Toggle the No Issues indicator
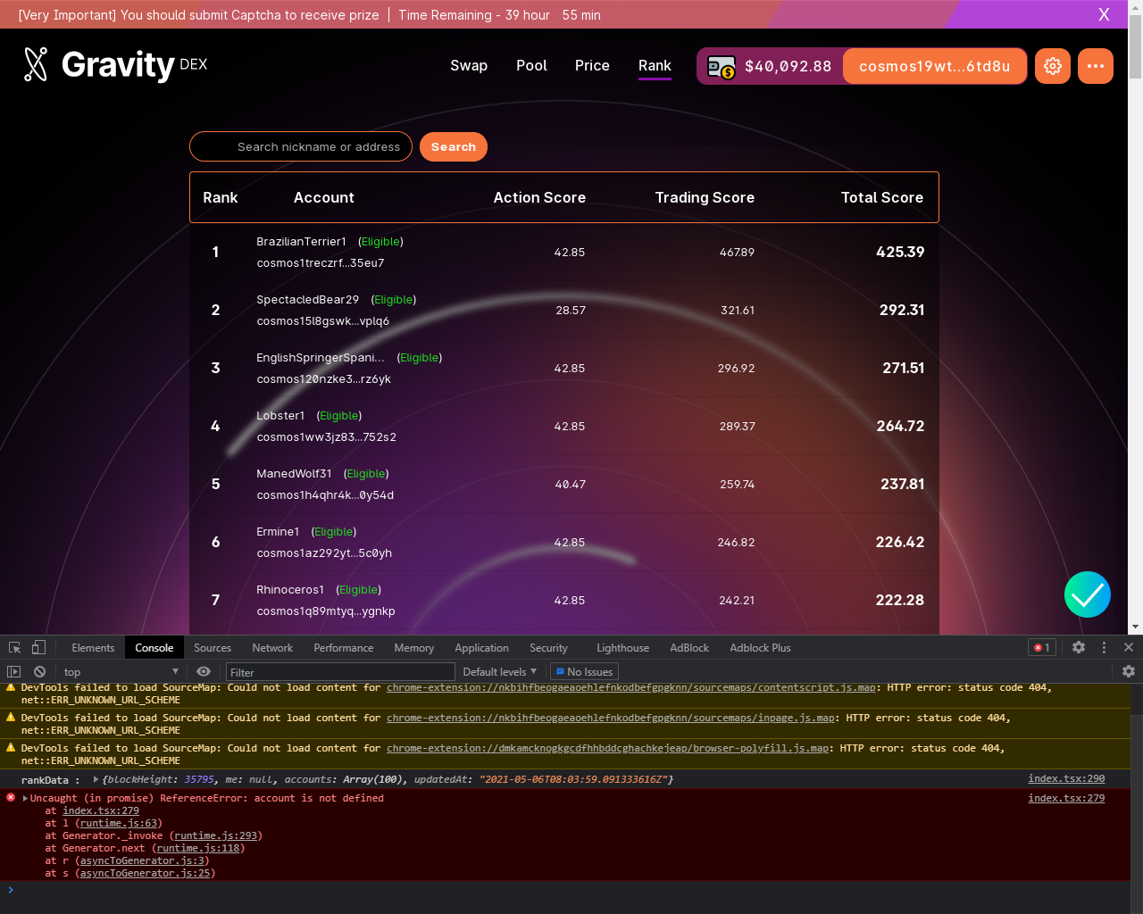The width and height of the screenshot is (1143, 914). tap(584, 671)
